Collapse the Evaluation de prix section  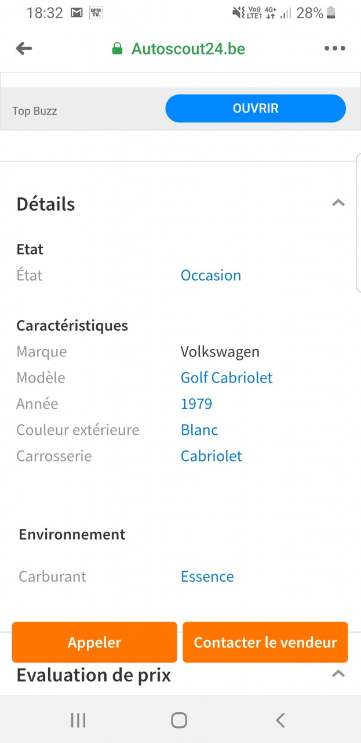(338, 674)
